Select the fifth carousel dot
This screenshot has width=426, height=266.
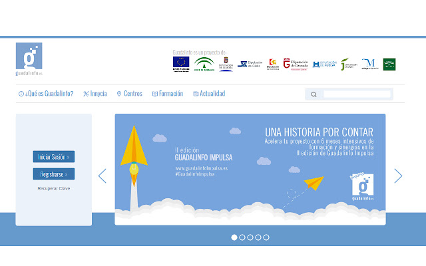point(266,237)
